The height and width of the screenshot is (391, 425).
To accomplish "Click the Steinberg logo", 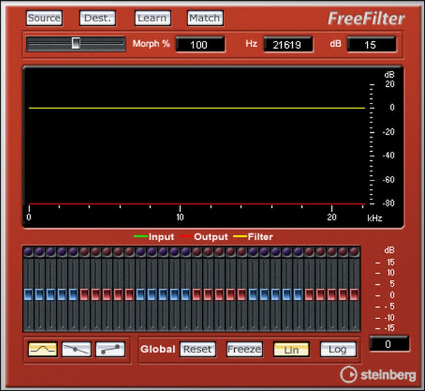I will [378, 375].
